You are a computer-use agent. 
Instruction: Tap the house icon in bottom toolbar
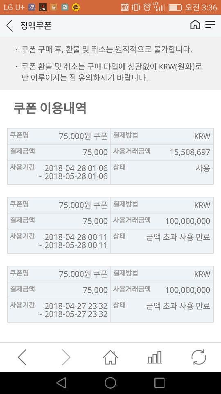click(x=110, y=357)
